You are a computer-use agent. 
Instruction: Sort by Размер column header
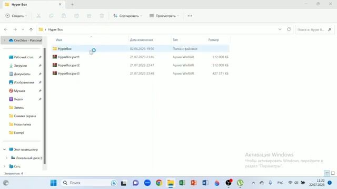214,40
